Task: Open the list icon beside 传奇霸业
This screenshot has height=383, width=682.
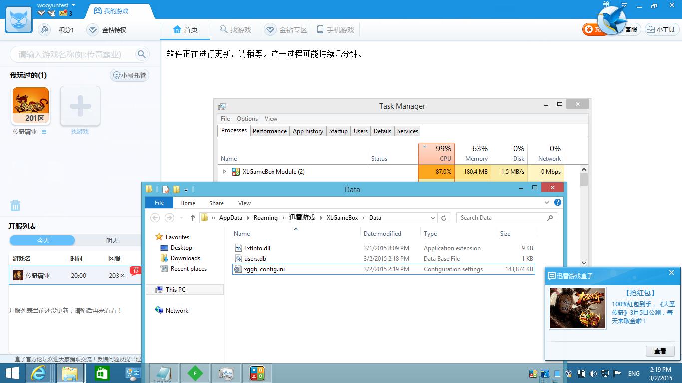Action: click(x=44, y=132)
